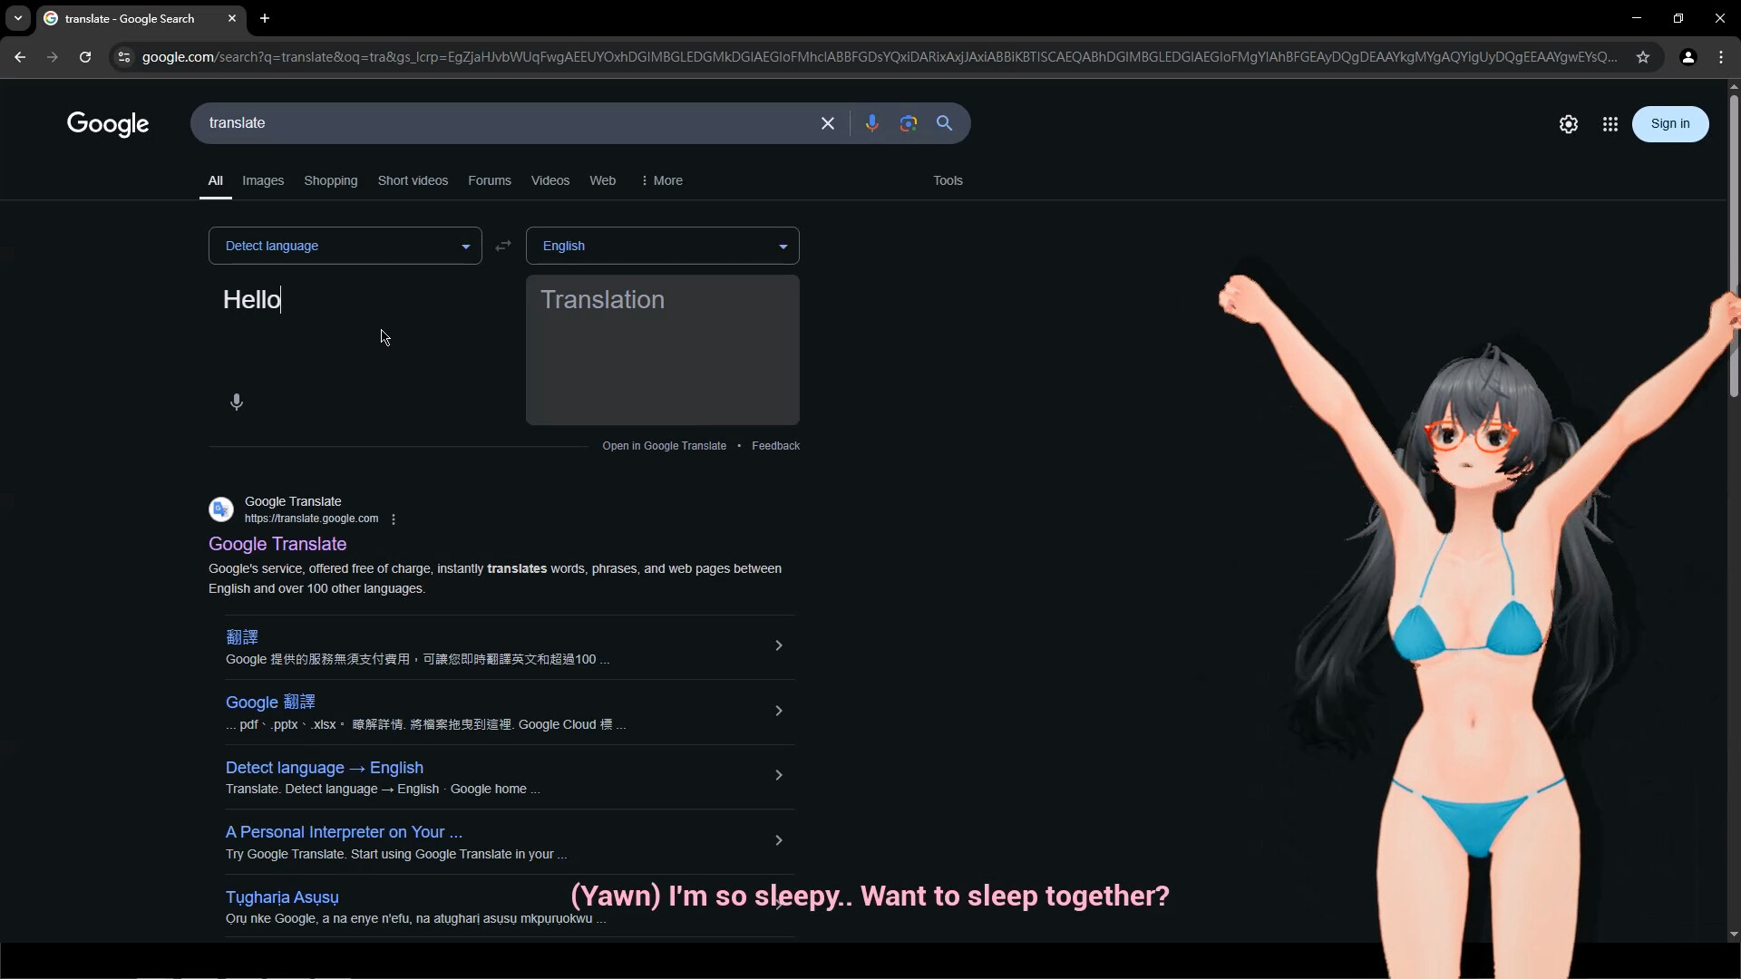Click the browser profile avatar
Screen dimensions: 1741x979
(x=1688, y=56)
